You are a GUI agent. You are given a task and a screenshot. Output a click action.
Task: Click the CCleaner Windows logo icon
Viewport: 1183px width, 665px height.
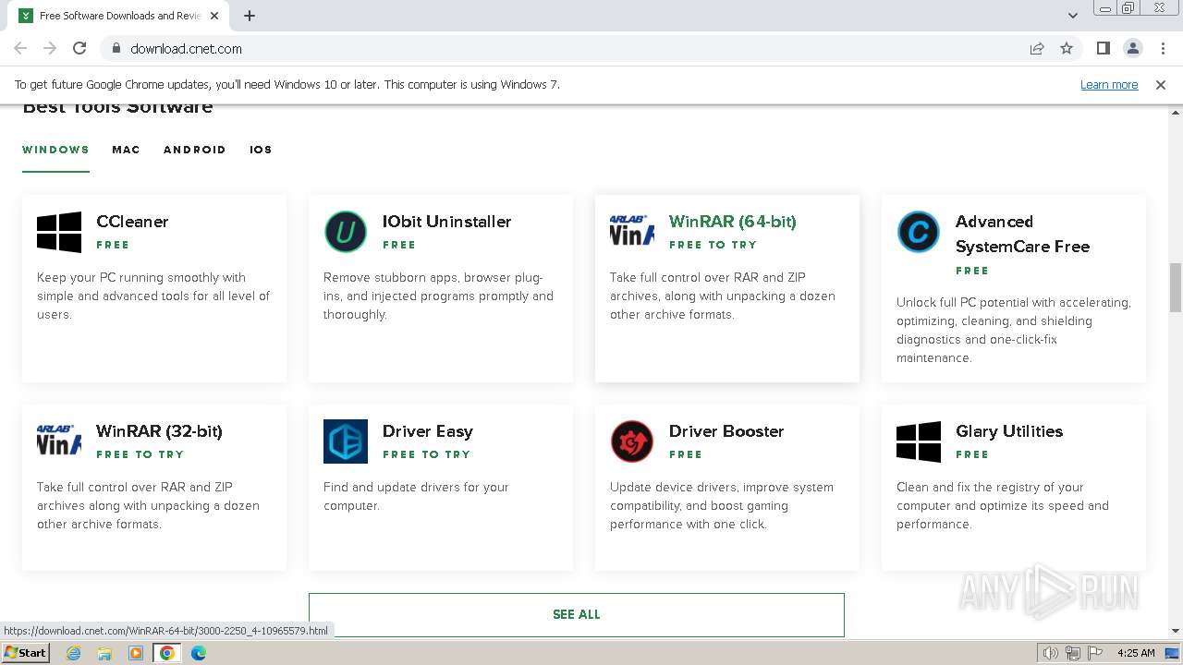(x=59, y=232)
